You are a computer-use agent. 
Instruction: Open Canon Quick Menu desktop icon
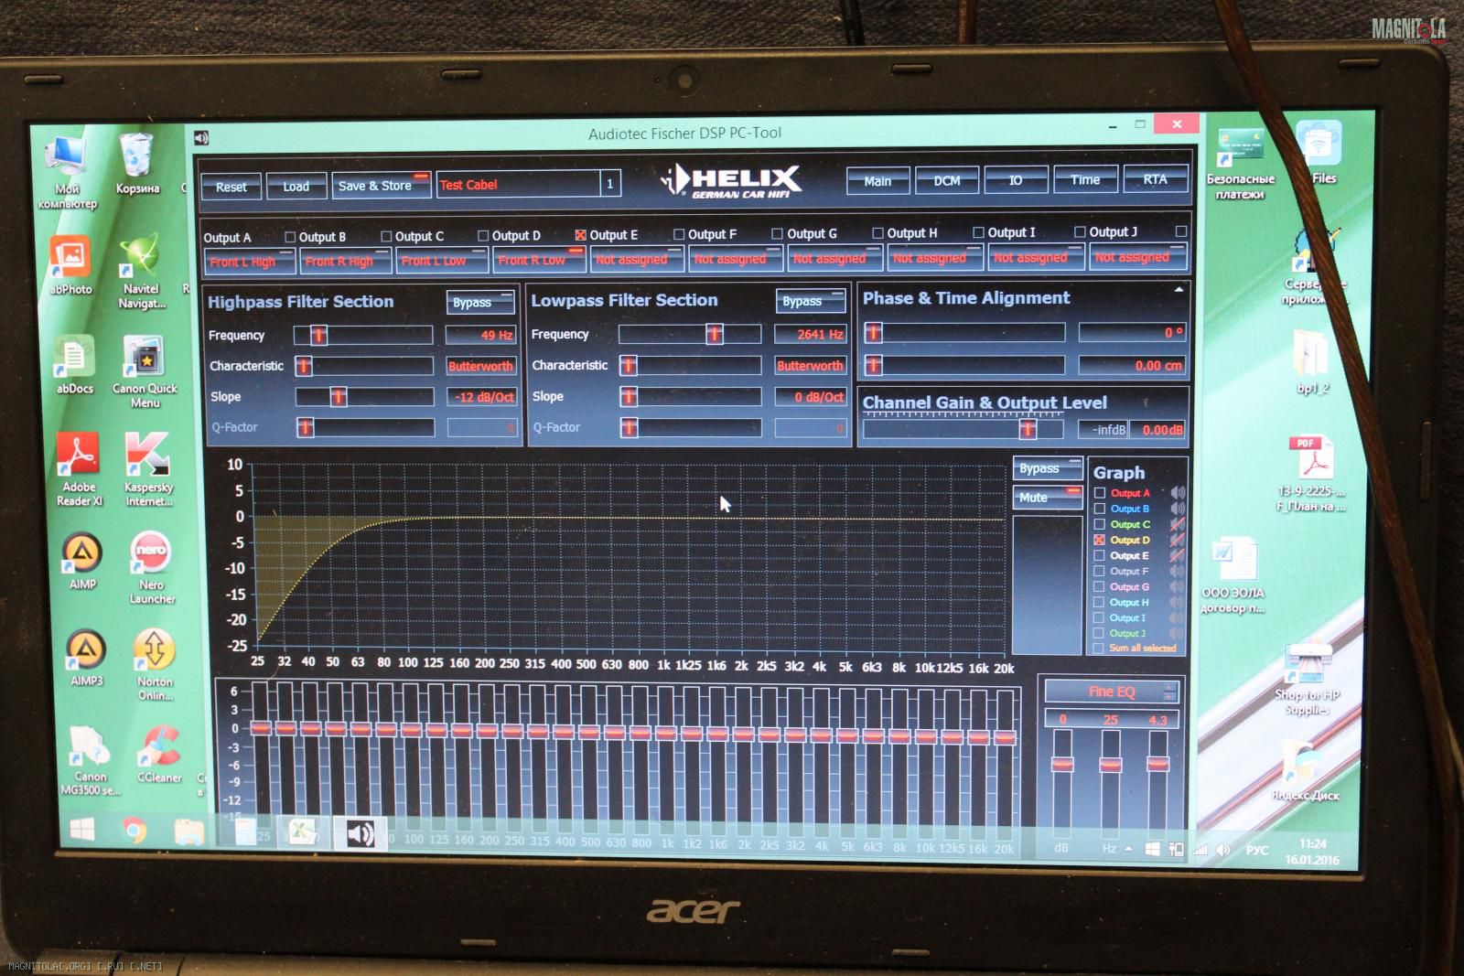[145, 370]
